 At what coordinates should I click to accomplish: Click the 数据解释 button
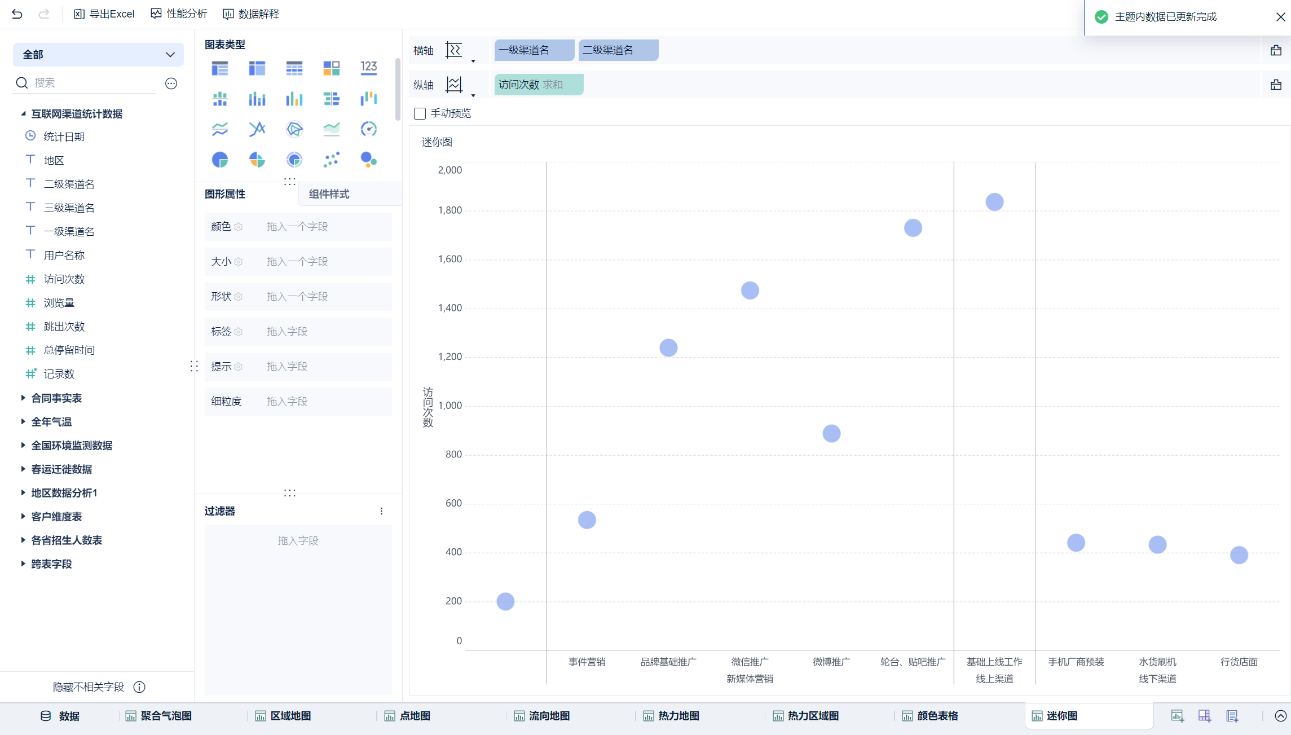[x=251, y=14]
